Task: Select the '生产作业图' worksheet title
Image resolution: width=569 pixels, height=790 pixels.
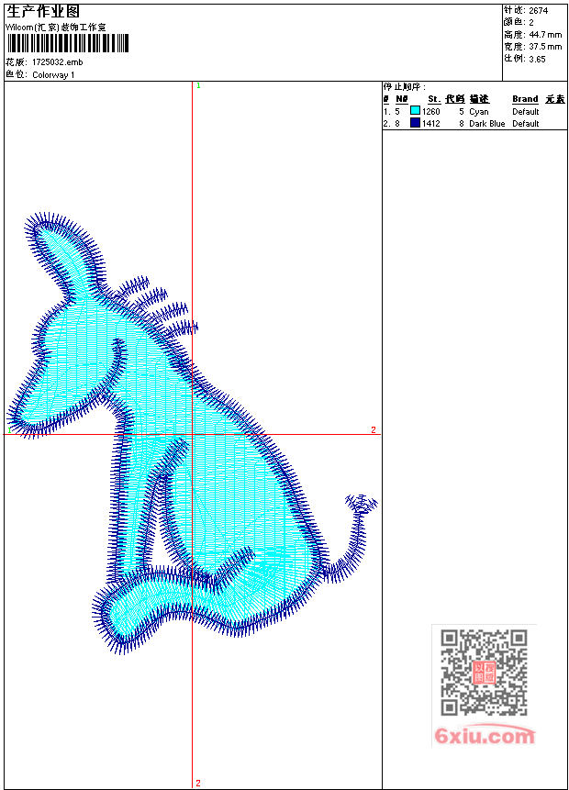Action: [42, 12]
